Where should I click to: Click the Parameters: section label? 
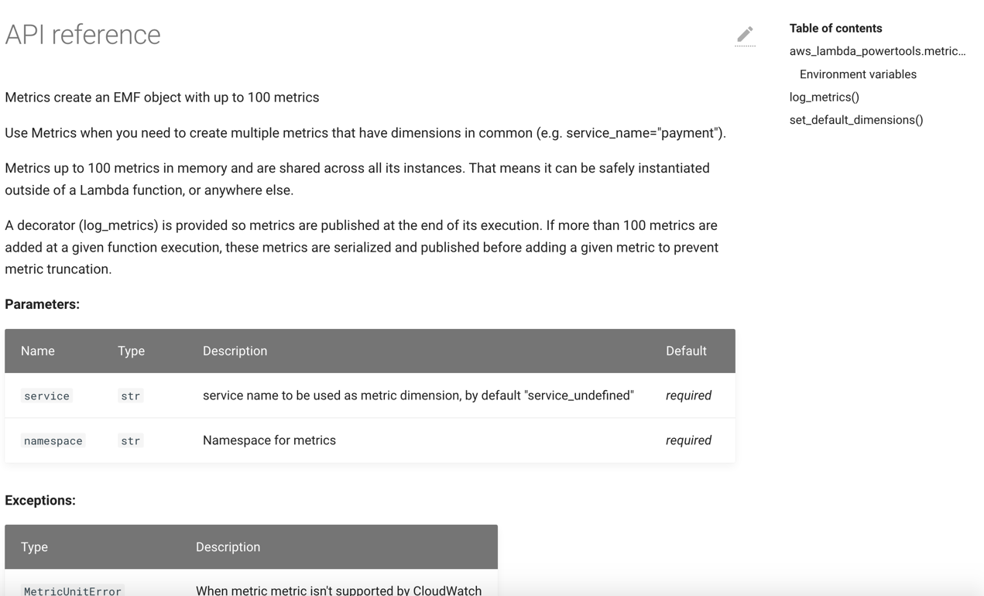[x=42, y=304]
